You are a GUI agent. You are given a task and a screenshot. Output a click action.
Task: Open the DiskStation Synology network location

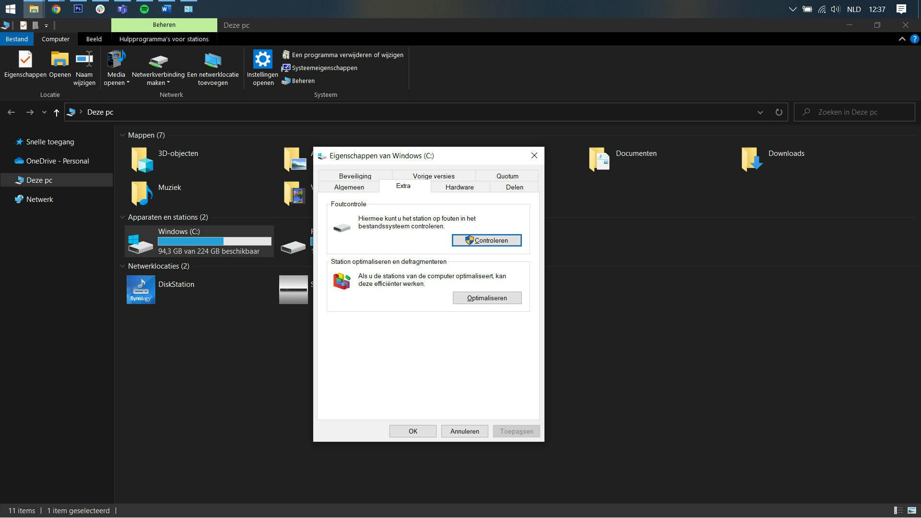[x=141, y=289]
